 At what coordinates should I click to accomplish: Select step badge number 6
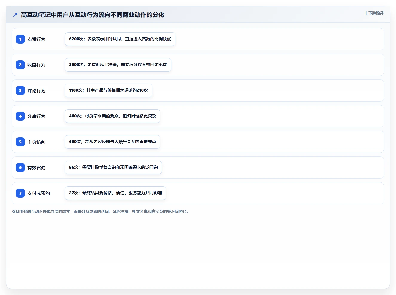(x=20, y=168)
